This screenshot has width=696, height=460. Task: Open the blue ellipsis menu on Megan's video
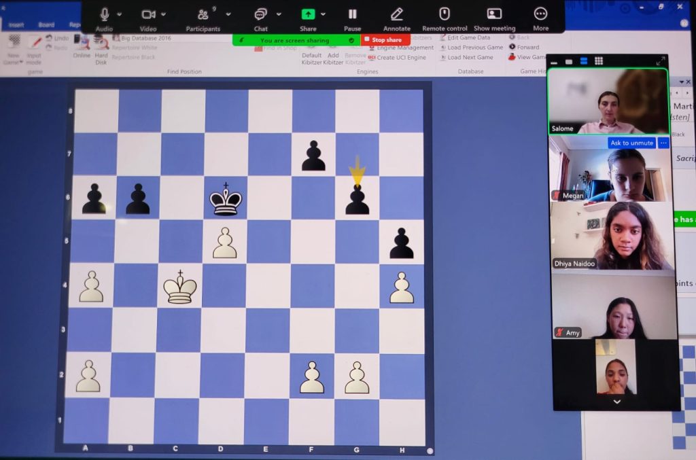click(663, 143)
